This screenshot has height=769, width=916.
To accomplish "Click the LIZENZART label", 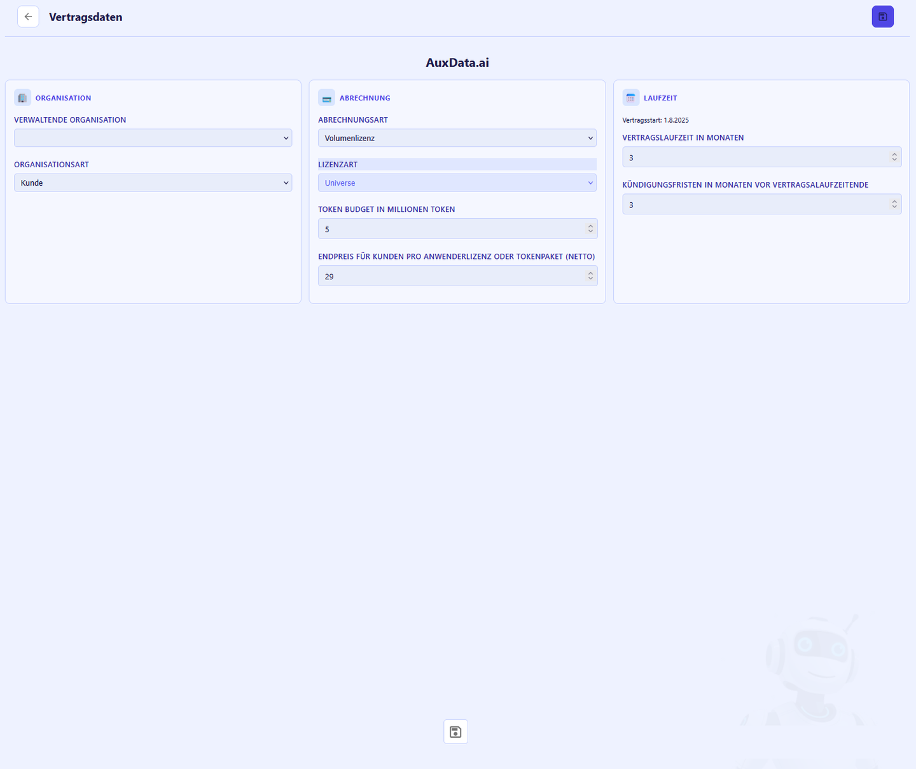I will coord(338,165).
